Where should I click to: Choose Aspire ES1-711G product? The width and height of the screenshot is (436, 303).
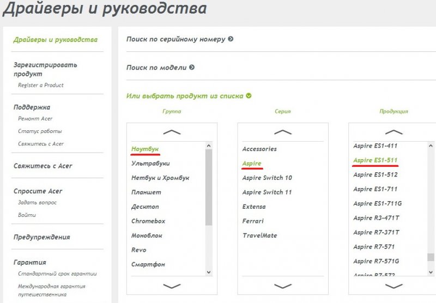click(x=377, y=204)
